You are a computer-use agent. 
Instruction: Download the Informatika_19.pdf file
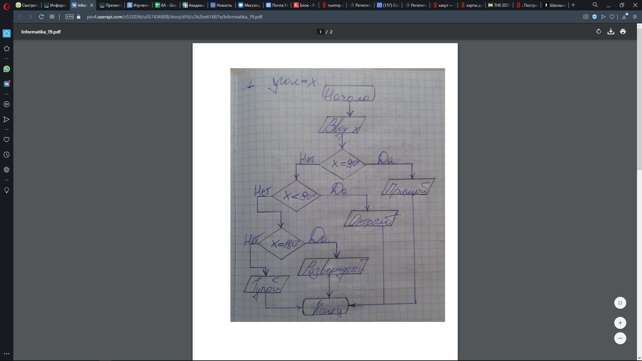click(x=611, y=31)
